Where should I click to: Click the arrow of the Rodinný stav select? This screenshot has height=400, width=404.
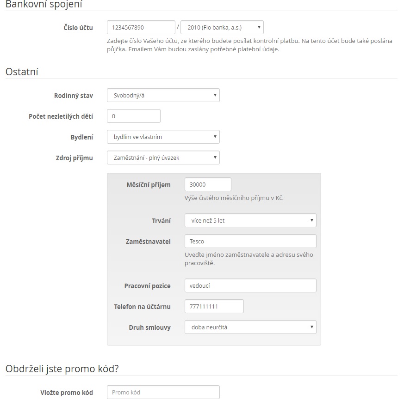[x=215, y=95]
